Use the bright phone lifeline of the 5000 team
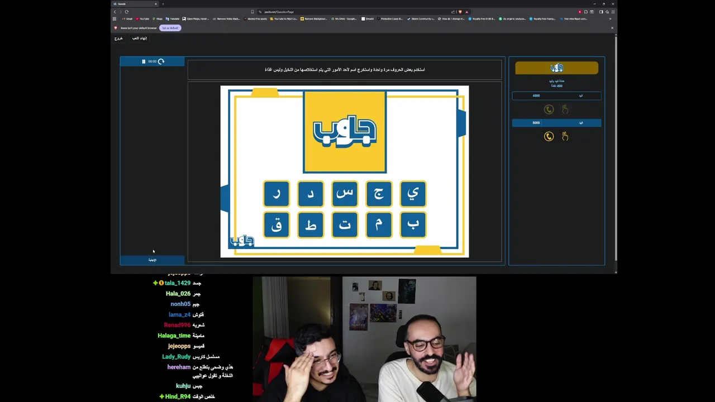 point(549,136)
